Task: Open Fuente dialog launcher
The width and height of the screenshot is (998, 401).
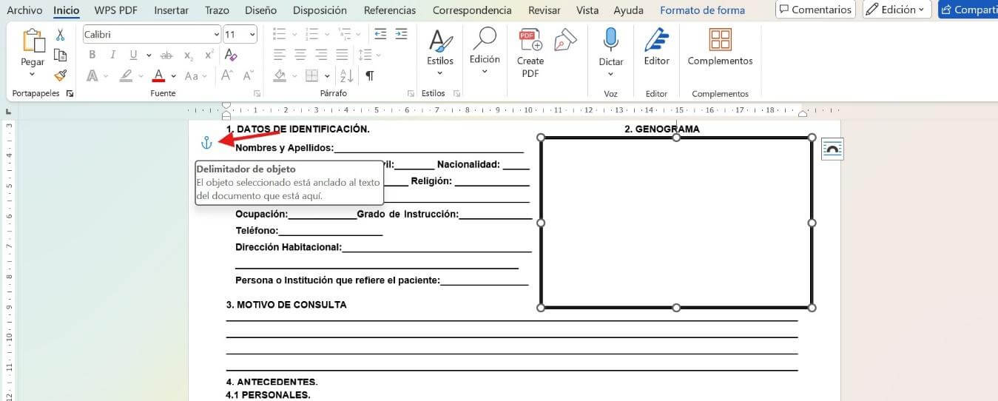Action: [x=257, y=94]
